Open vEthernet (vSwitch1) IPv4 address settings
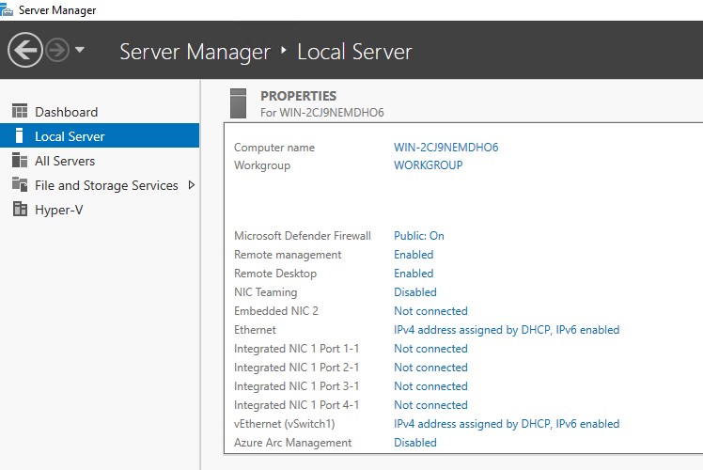The image size is (703, 470). pyautogui.click(x=507, y=424)
